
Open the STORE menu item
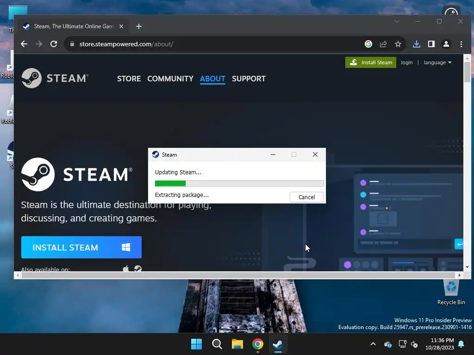click(129, 79)
